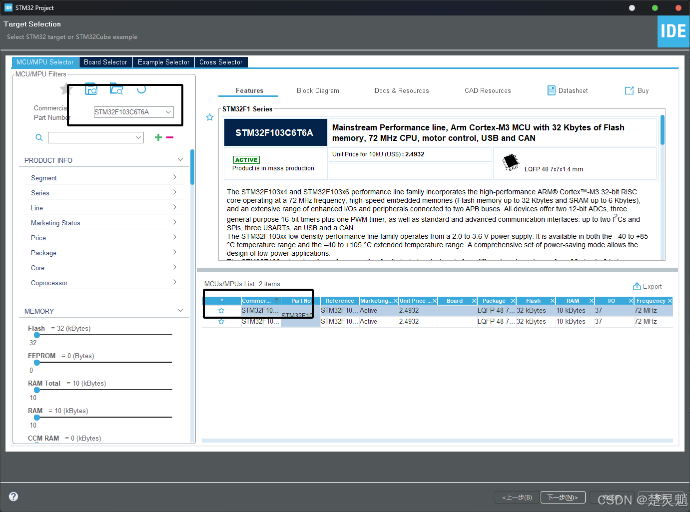The image size is (690, 512).
Task: Click the Export share icon above the list
Action: (637, 286)
